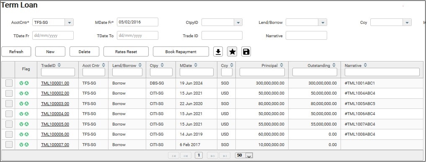Click Outstanding column filter box
This screenshot has width=426, height=162.
315,72
